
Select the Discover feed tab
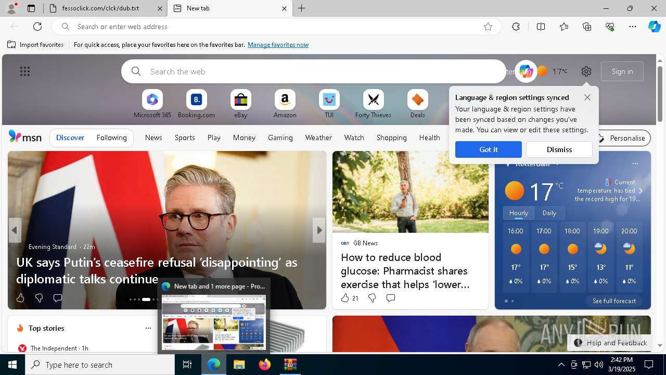[70, 137]
